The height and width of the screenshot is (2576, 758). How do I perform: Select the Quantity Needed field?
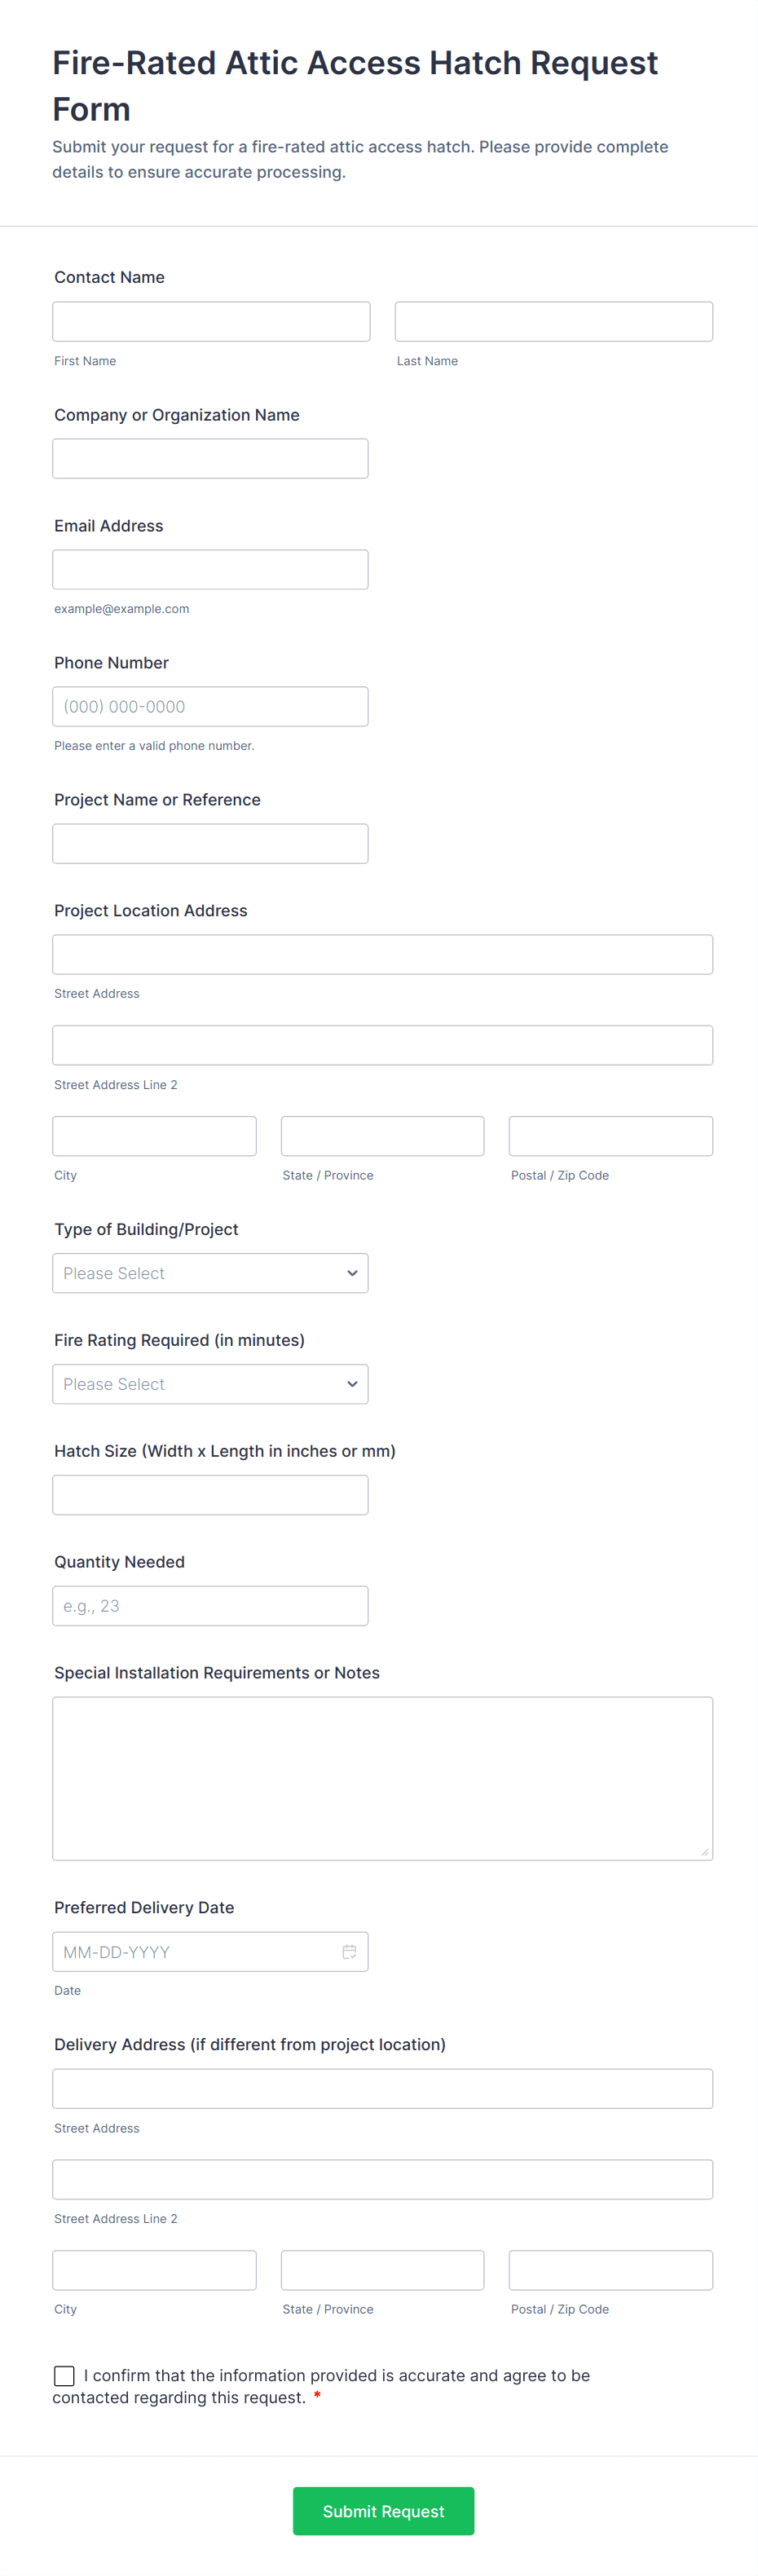pos(210,1606)
